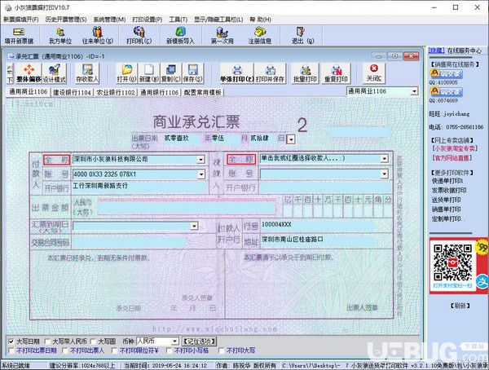This screenshot has height=370, width=489.
Task: Tick the 不打印限位符¥ checkbox
Action: 114,350
